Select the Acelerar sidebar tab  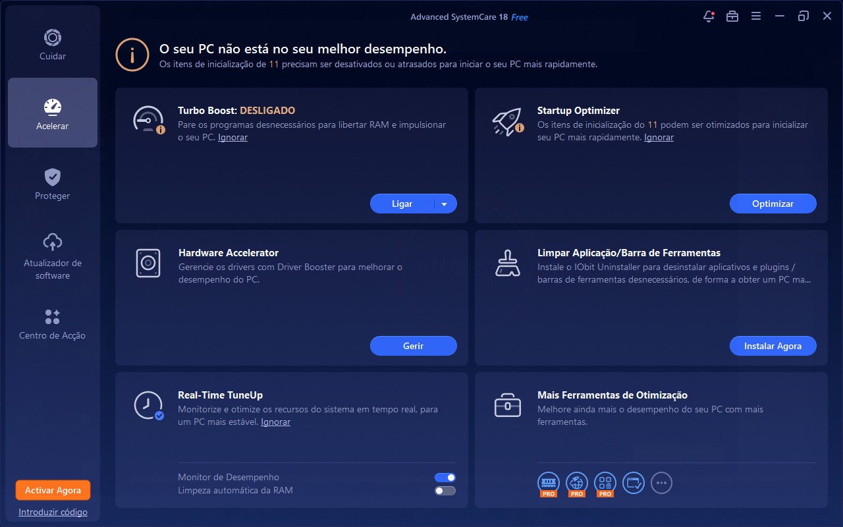click(x=53, y=113)
